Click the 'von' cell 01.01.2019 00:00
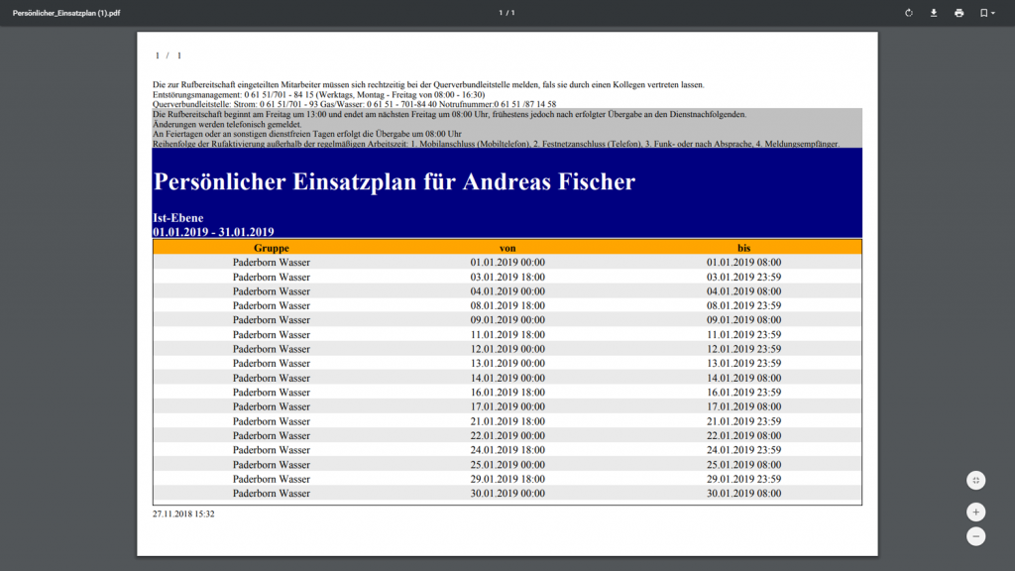The width and height of the screenshot is (1015, 571). (507, 263)
